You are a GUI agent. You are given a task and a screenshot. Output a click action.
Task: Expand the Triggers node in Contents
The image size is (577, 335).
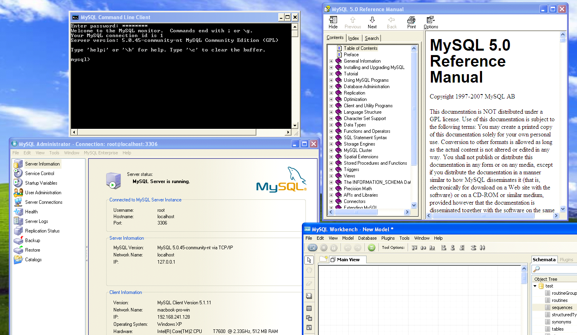coord(331,169)
